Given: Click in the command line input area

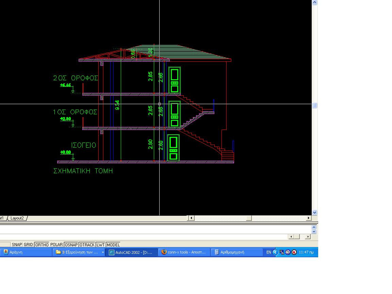Looking at the screenshot, I should click(x=144, y=236).
